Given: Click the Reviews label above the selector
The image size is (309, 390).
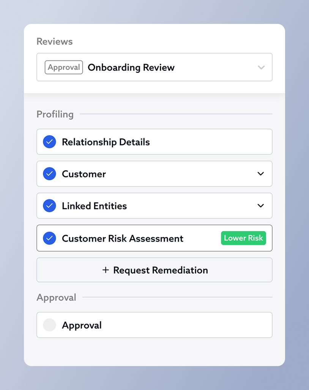Looking at the screenshot, I should [55, 41].
